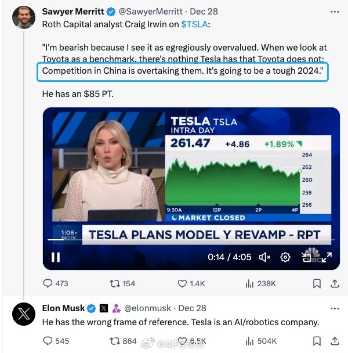Unmute the video using speaker icon
Image resolution: width=348 pixels, height=353 pixels.
264,257
